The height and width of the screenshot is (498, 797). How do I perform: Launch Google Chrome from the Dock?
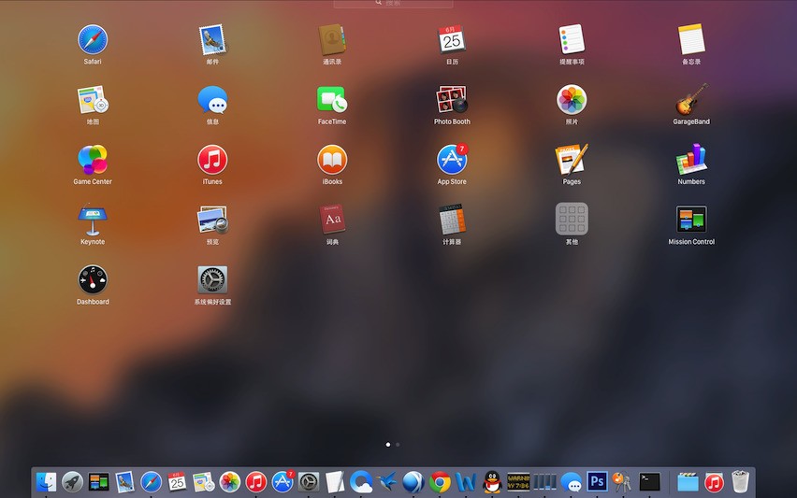tap(441, 482)
